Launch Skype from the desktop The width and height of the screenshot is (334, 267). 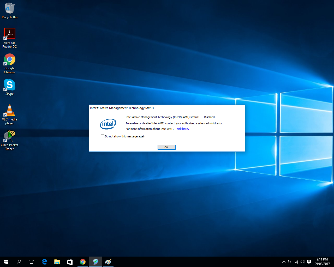10,85
